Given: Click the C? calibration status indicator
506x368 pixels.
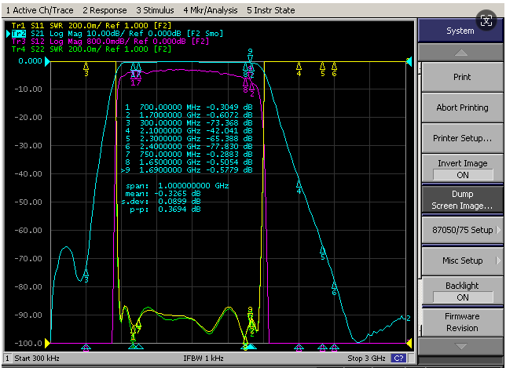Looking at the screenshot, I should 398,359.
